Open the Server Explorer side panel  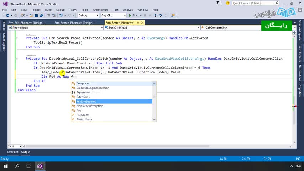pyautogui.click(x=4, y=42)
